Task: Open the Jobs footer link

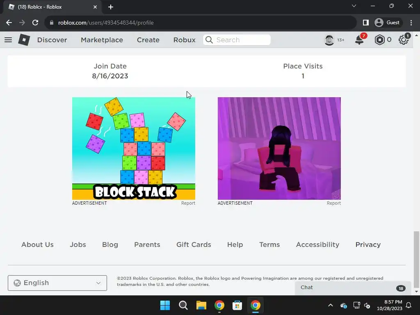Action: [x=78, y=244]
